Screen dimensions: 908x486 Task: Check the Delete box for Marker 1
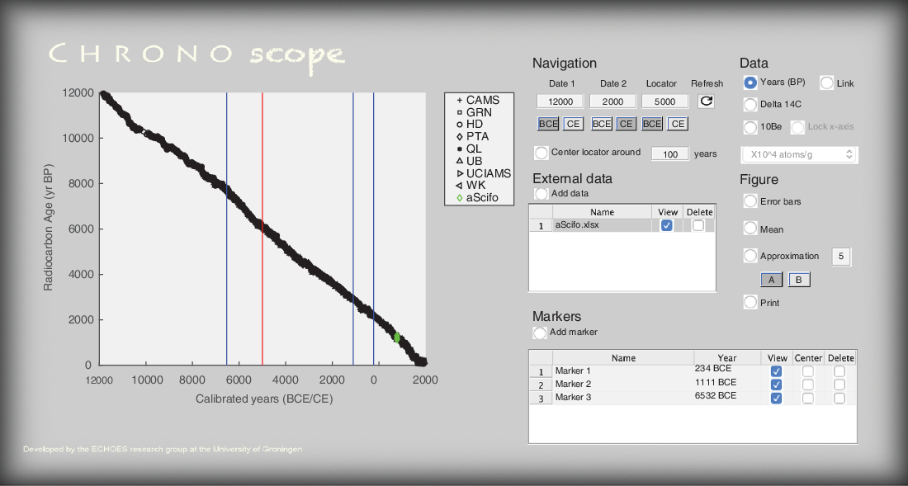(x=839, y=371)
